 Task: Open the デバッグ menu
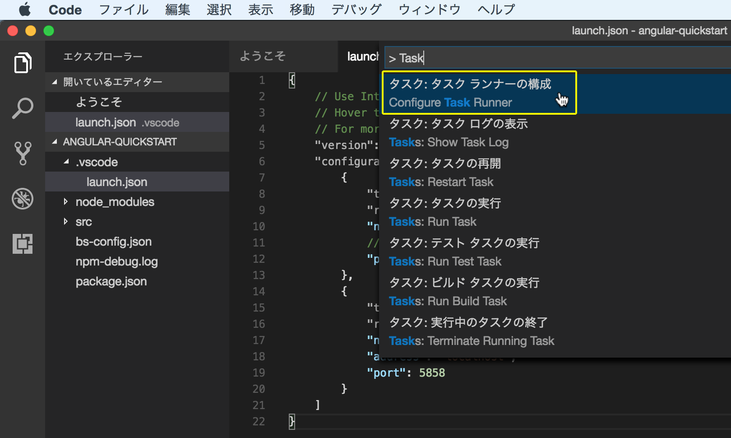click(x=356, y=9)
